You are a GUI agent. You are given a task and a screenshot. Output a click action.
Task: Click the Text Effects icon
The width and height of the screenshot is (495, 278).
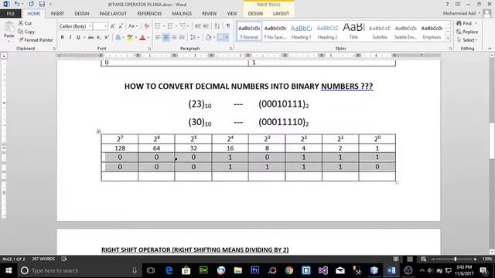pyautogui.click(x=118, y=38)
